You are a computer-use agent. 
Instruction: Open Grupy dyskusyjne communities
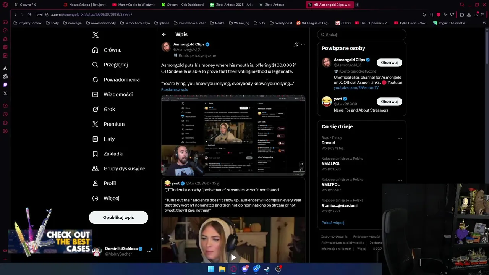coord(119,168)
